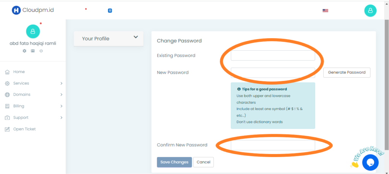The width and height of the screenshot is (389, 174).
Task: Click the Cloudpm.id logo
Action: [x=33, y=10]
